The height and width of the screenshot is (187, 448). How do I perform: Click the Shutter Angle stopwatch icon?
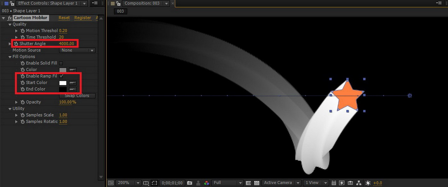click(x=16, y=44)
